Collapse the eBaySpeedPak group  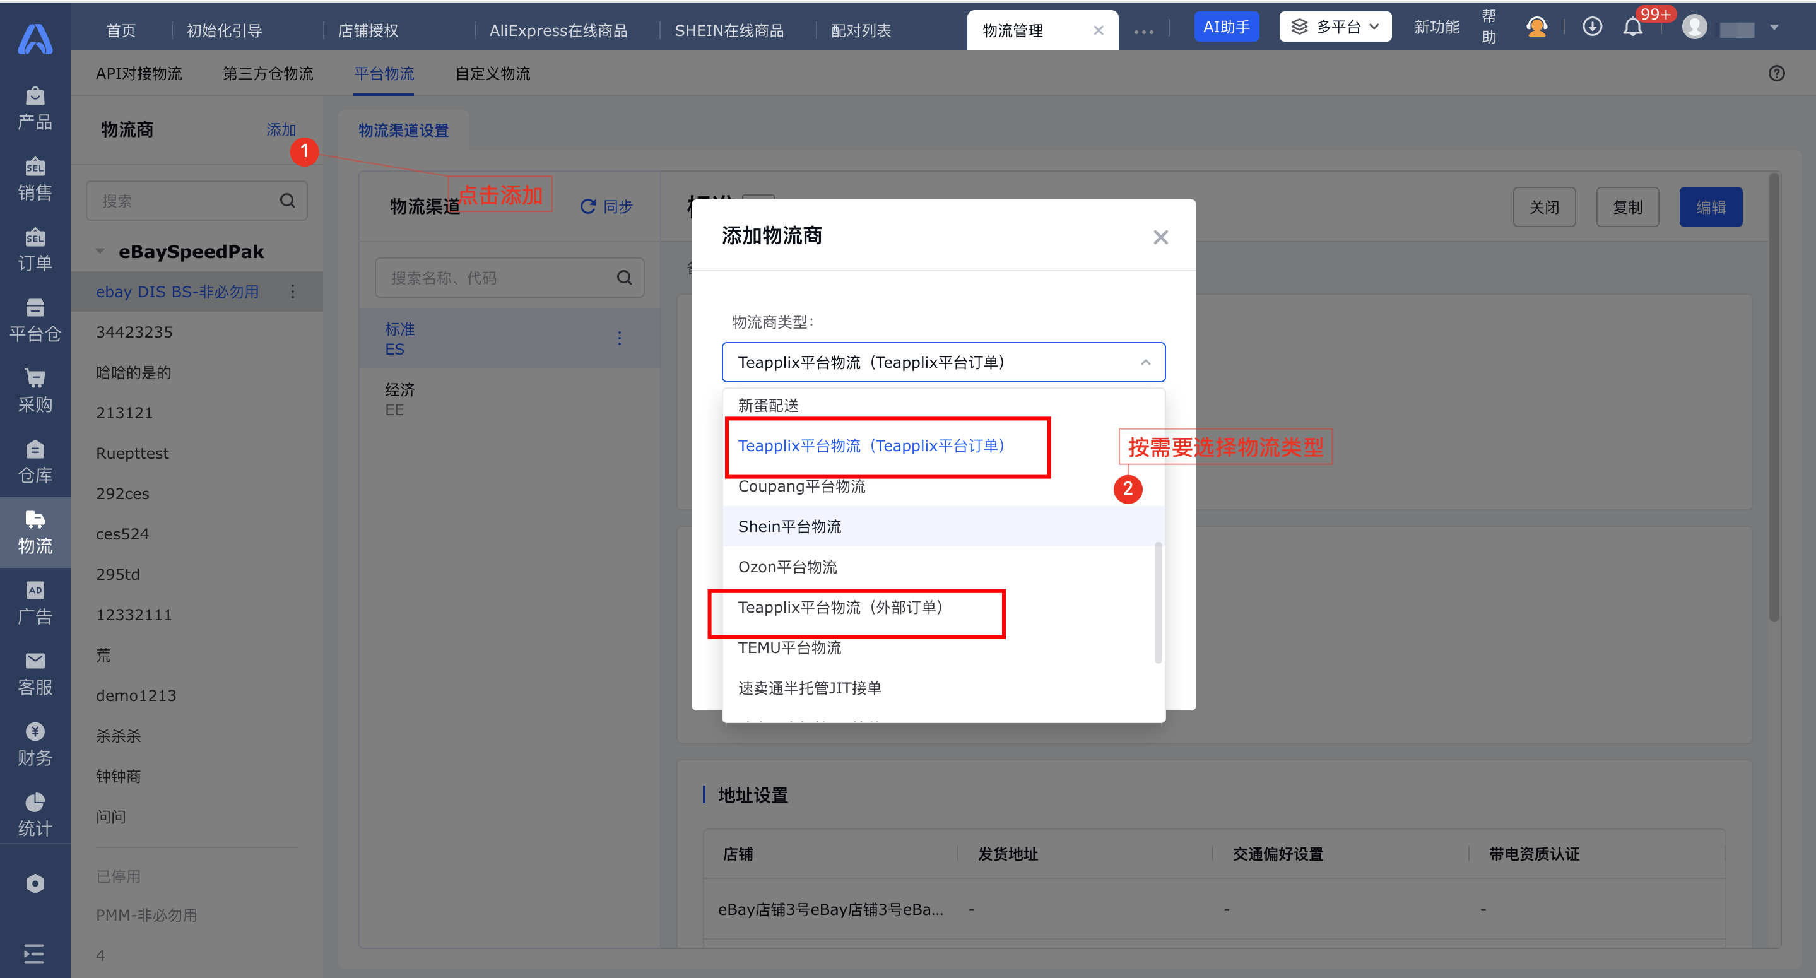coord(100,251)
